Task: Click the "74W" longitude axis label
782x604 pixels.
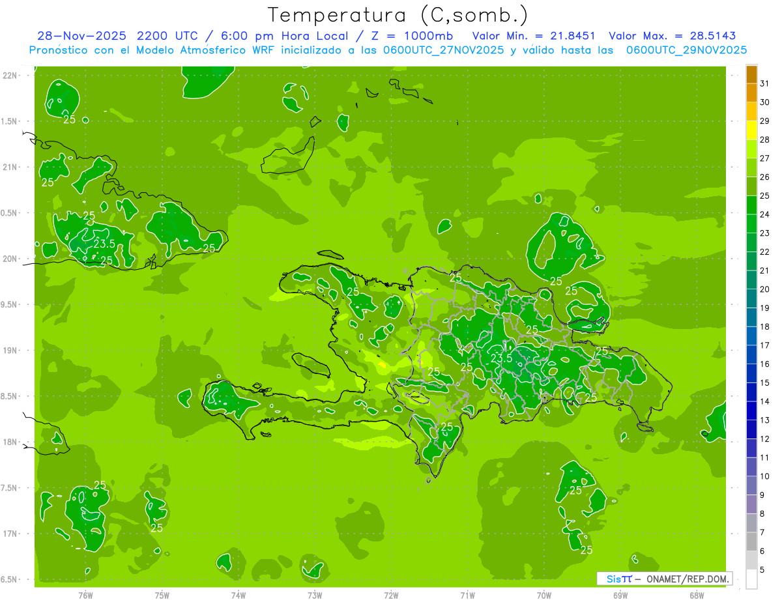Action: coord(238,595)
